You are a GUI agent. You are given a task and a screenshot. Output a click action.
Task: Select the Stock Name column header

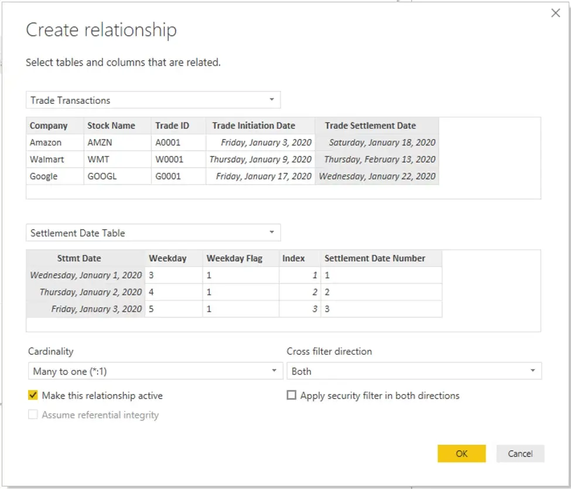coord(117,126)
